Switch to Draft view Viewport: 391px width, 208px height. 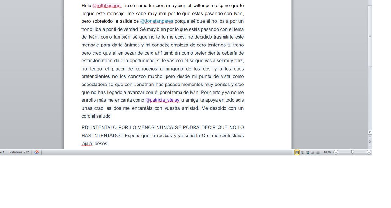pyautogui.click(x=318, y=152)
